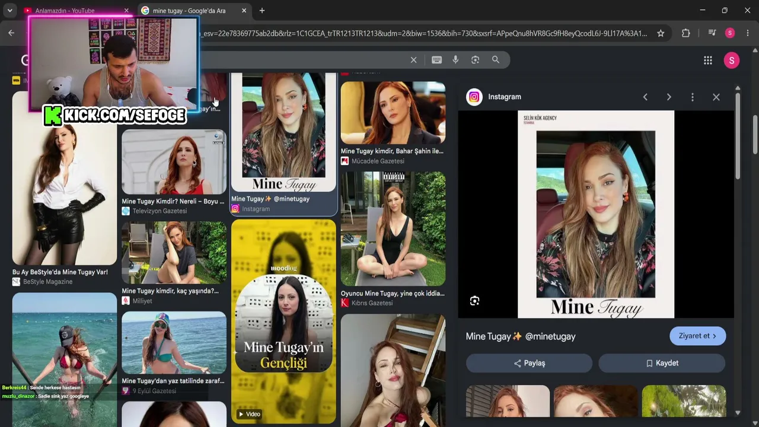Open the Chrome extensions puzzle icon
This screenshot has width=759, height=427.
tap(686, 33)
